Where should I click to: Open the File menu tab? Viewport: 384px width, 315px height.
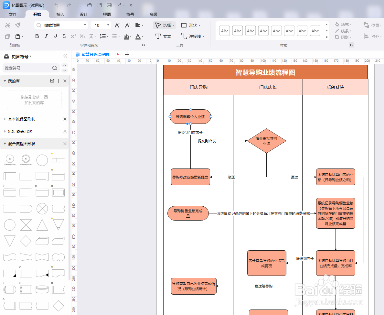tap(13, 15)
